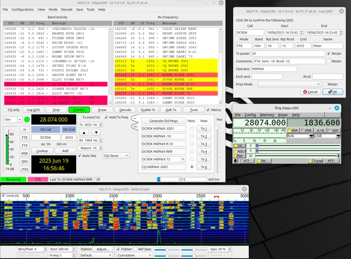This screenshot has width=351, height=259.
Task: Uncheck Flatten in the Wide Graph
Action: click(x=119, y=249)
